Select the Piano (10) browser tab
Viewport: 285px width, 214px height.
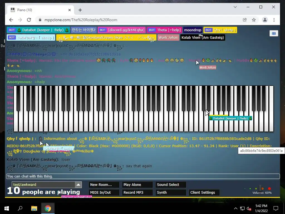(41, 10)
